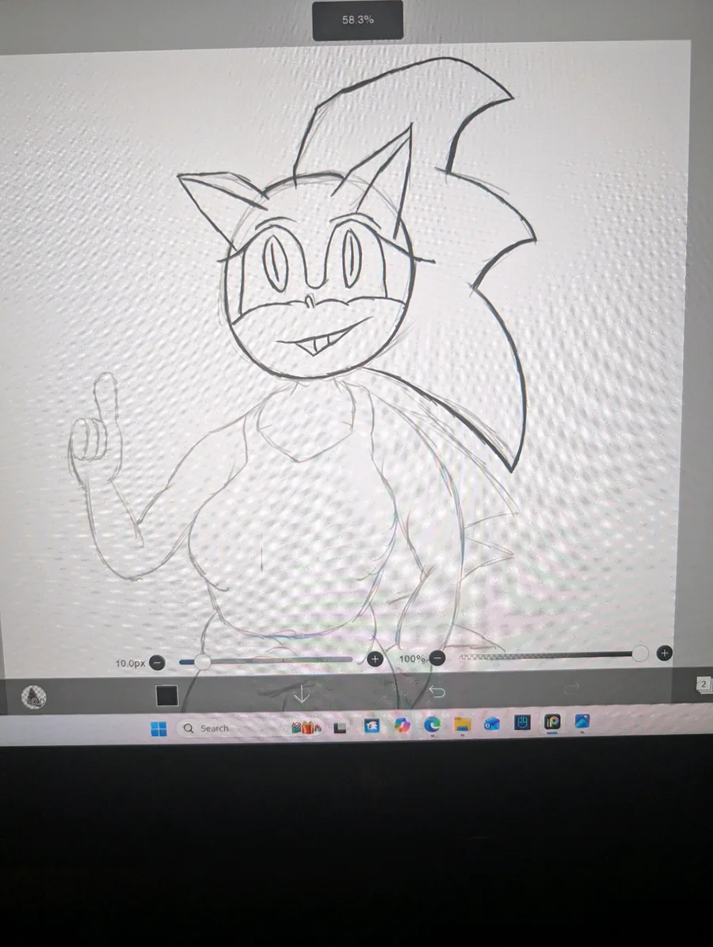
Task: Open the layers panel showing 2
Action: (x=703, y=684)
